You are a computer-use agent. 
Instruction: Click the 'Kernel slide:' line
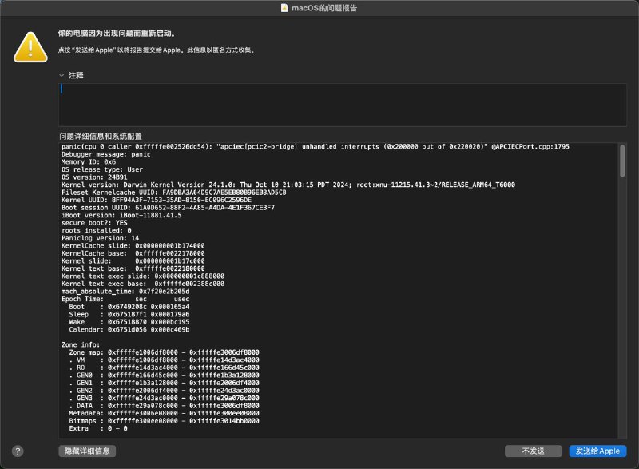(133, 260)
